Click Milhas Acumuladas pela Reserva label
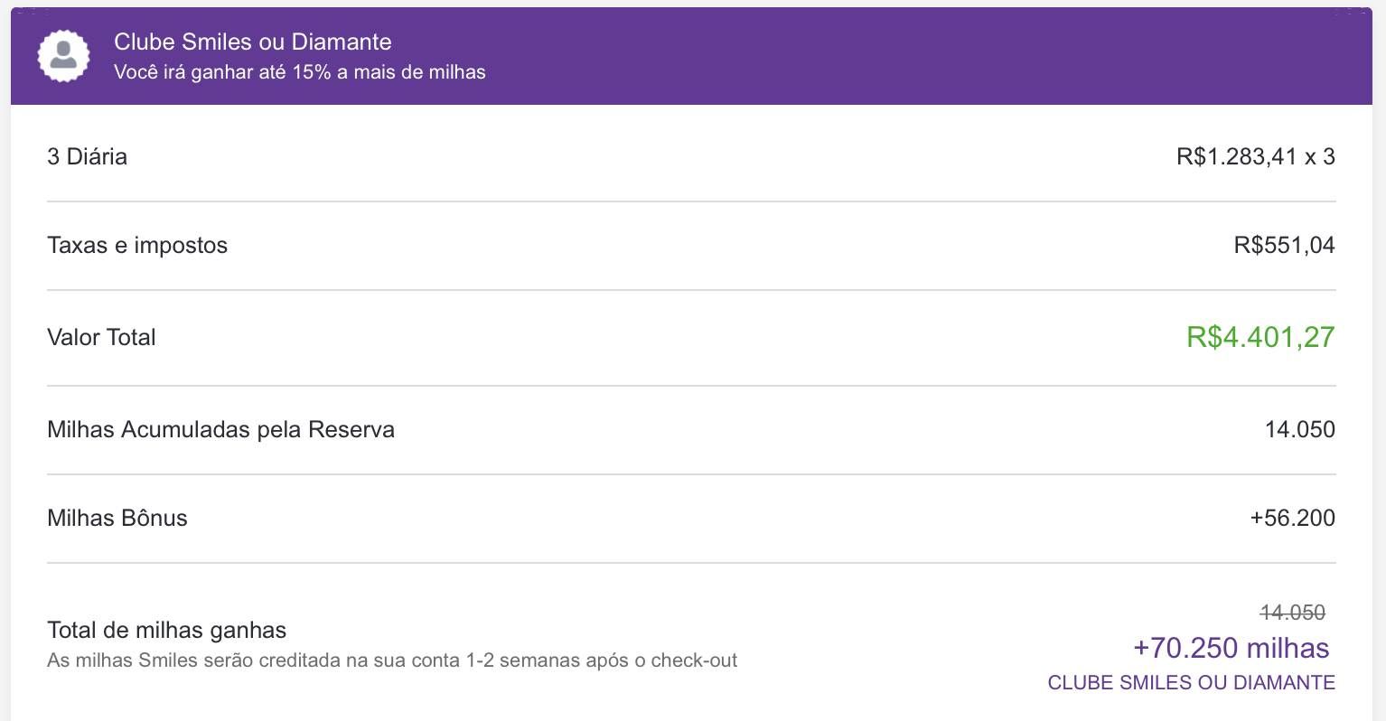The width and height of the screenshot is (1386, 721). tap(220, 429)
